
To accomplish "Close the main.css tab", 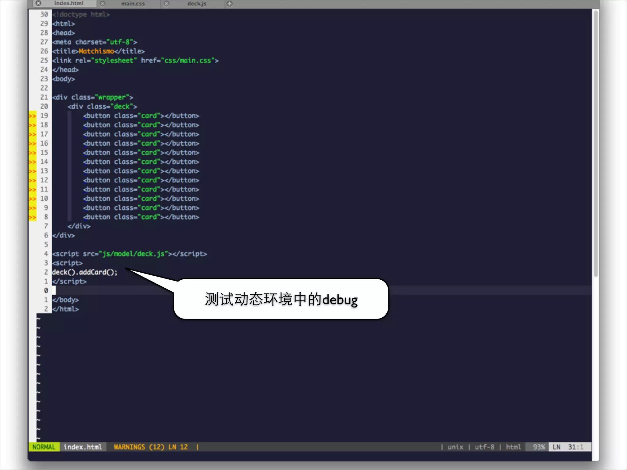I will (103, 4).
